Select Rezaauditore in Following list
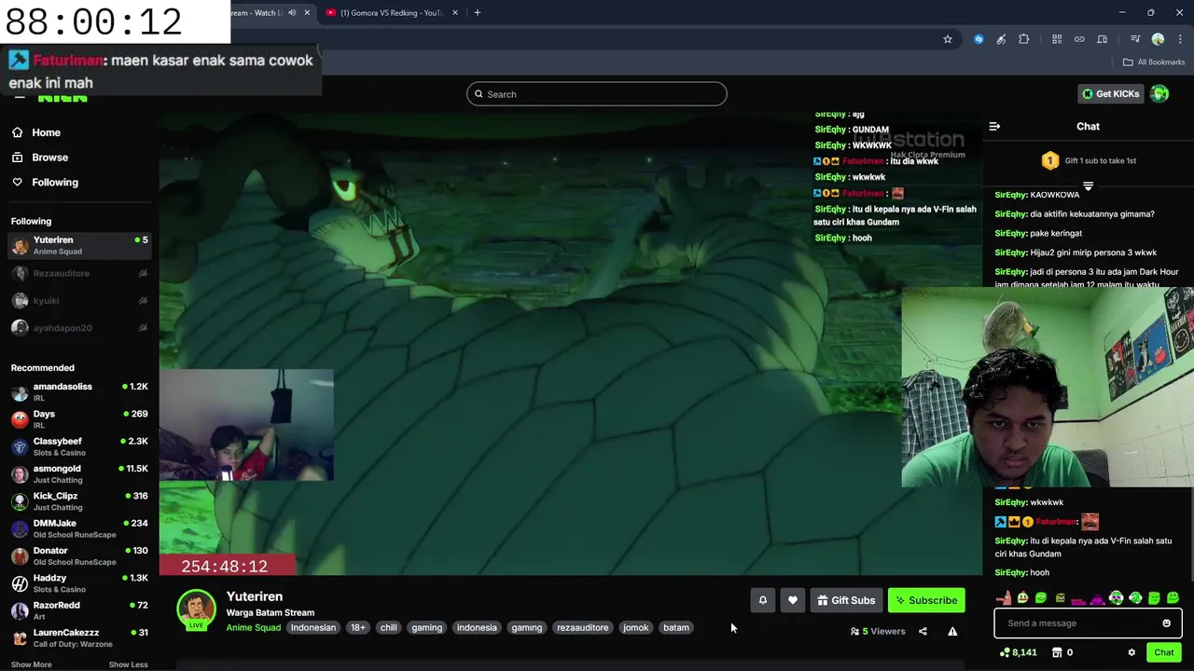This screenshot has width=1194, height=671. 79,273
